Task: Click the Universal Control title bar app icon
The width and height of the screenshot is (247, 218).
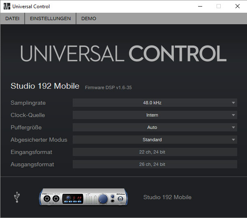Action: [x=6, y=6]
